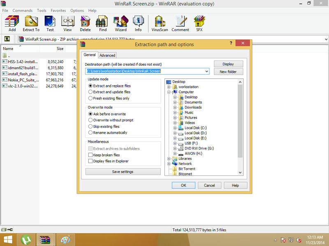This screenshot has width=329, height=246.
Task: Click the Extract To toolbar icon
Action: (31, 23)
